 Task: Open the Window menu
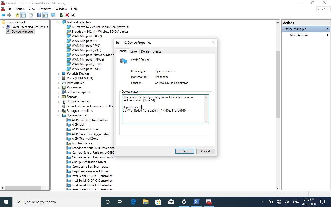click(x=61, y=9)
